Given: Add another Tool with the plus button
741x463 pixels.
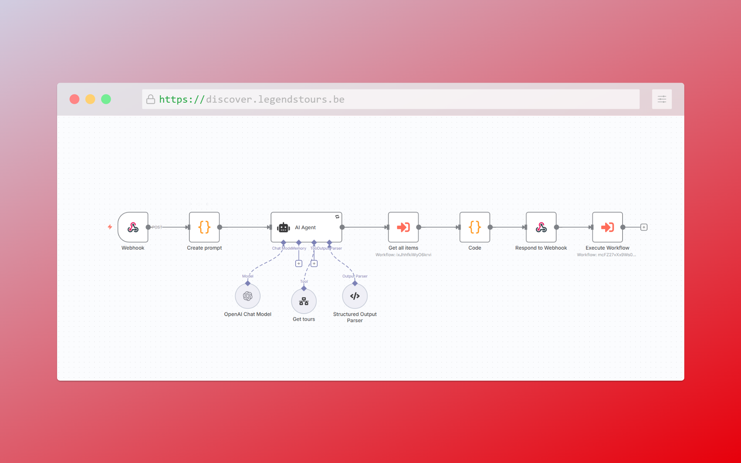Looking at the screenshot, I should point(314,264).
